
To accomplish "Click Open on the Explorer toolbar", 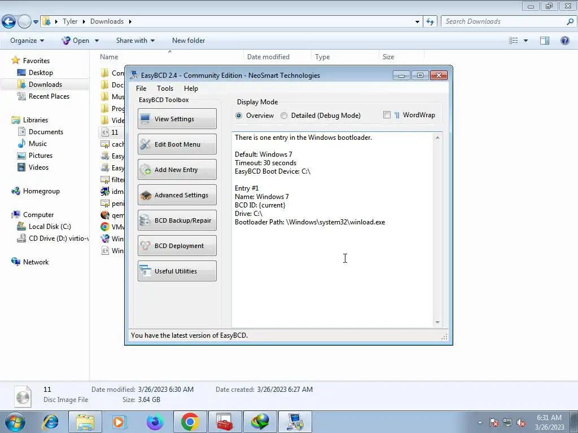I will point(76,41).
